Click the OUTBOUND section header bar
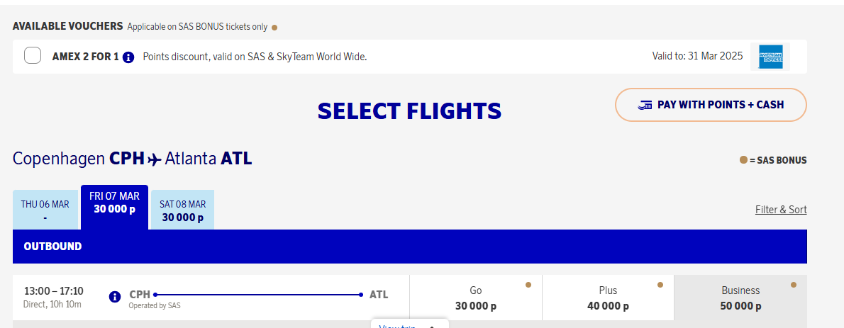 coord(409,247)
